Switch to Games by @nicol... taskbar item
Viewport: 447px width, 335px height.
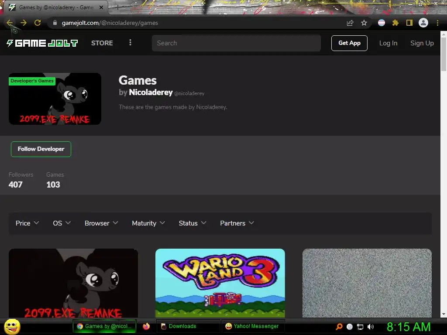coord(104,326)
